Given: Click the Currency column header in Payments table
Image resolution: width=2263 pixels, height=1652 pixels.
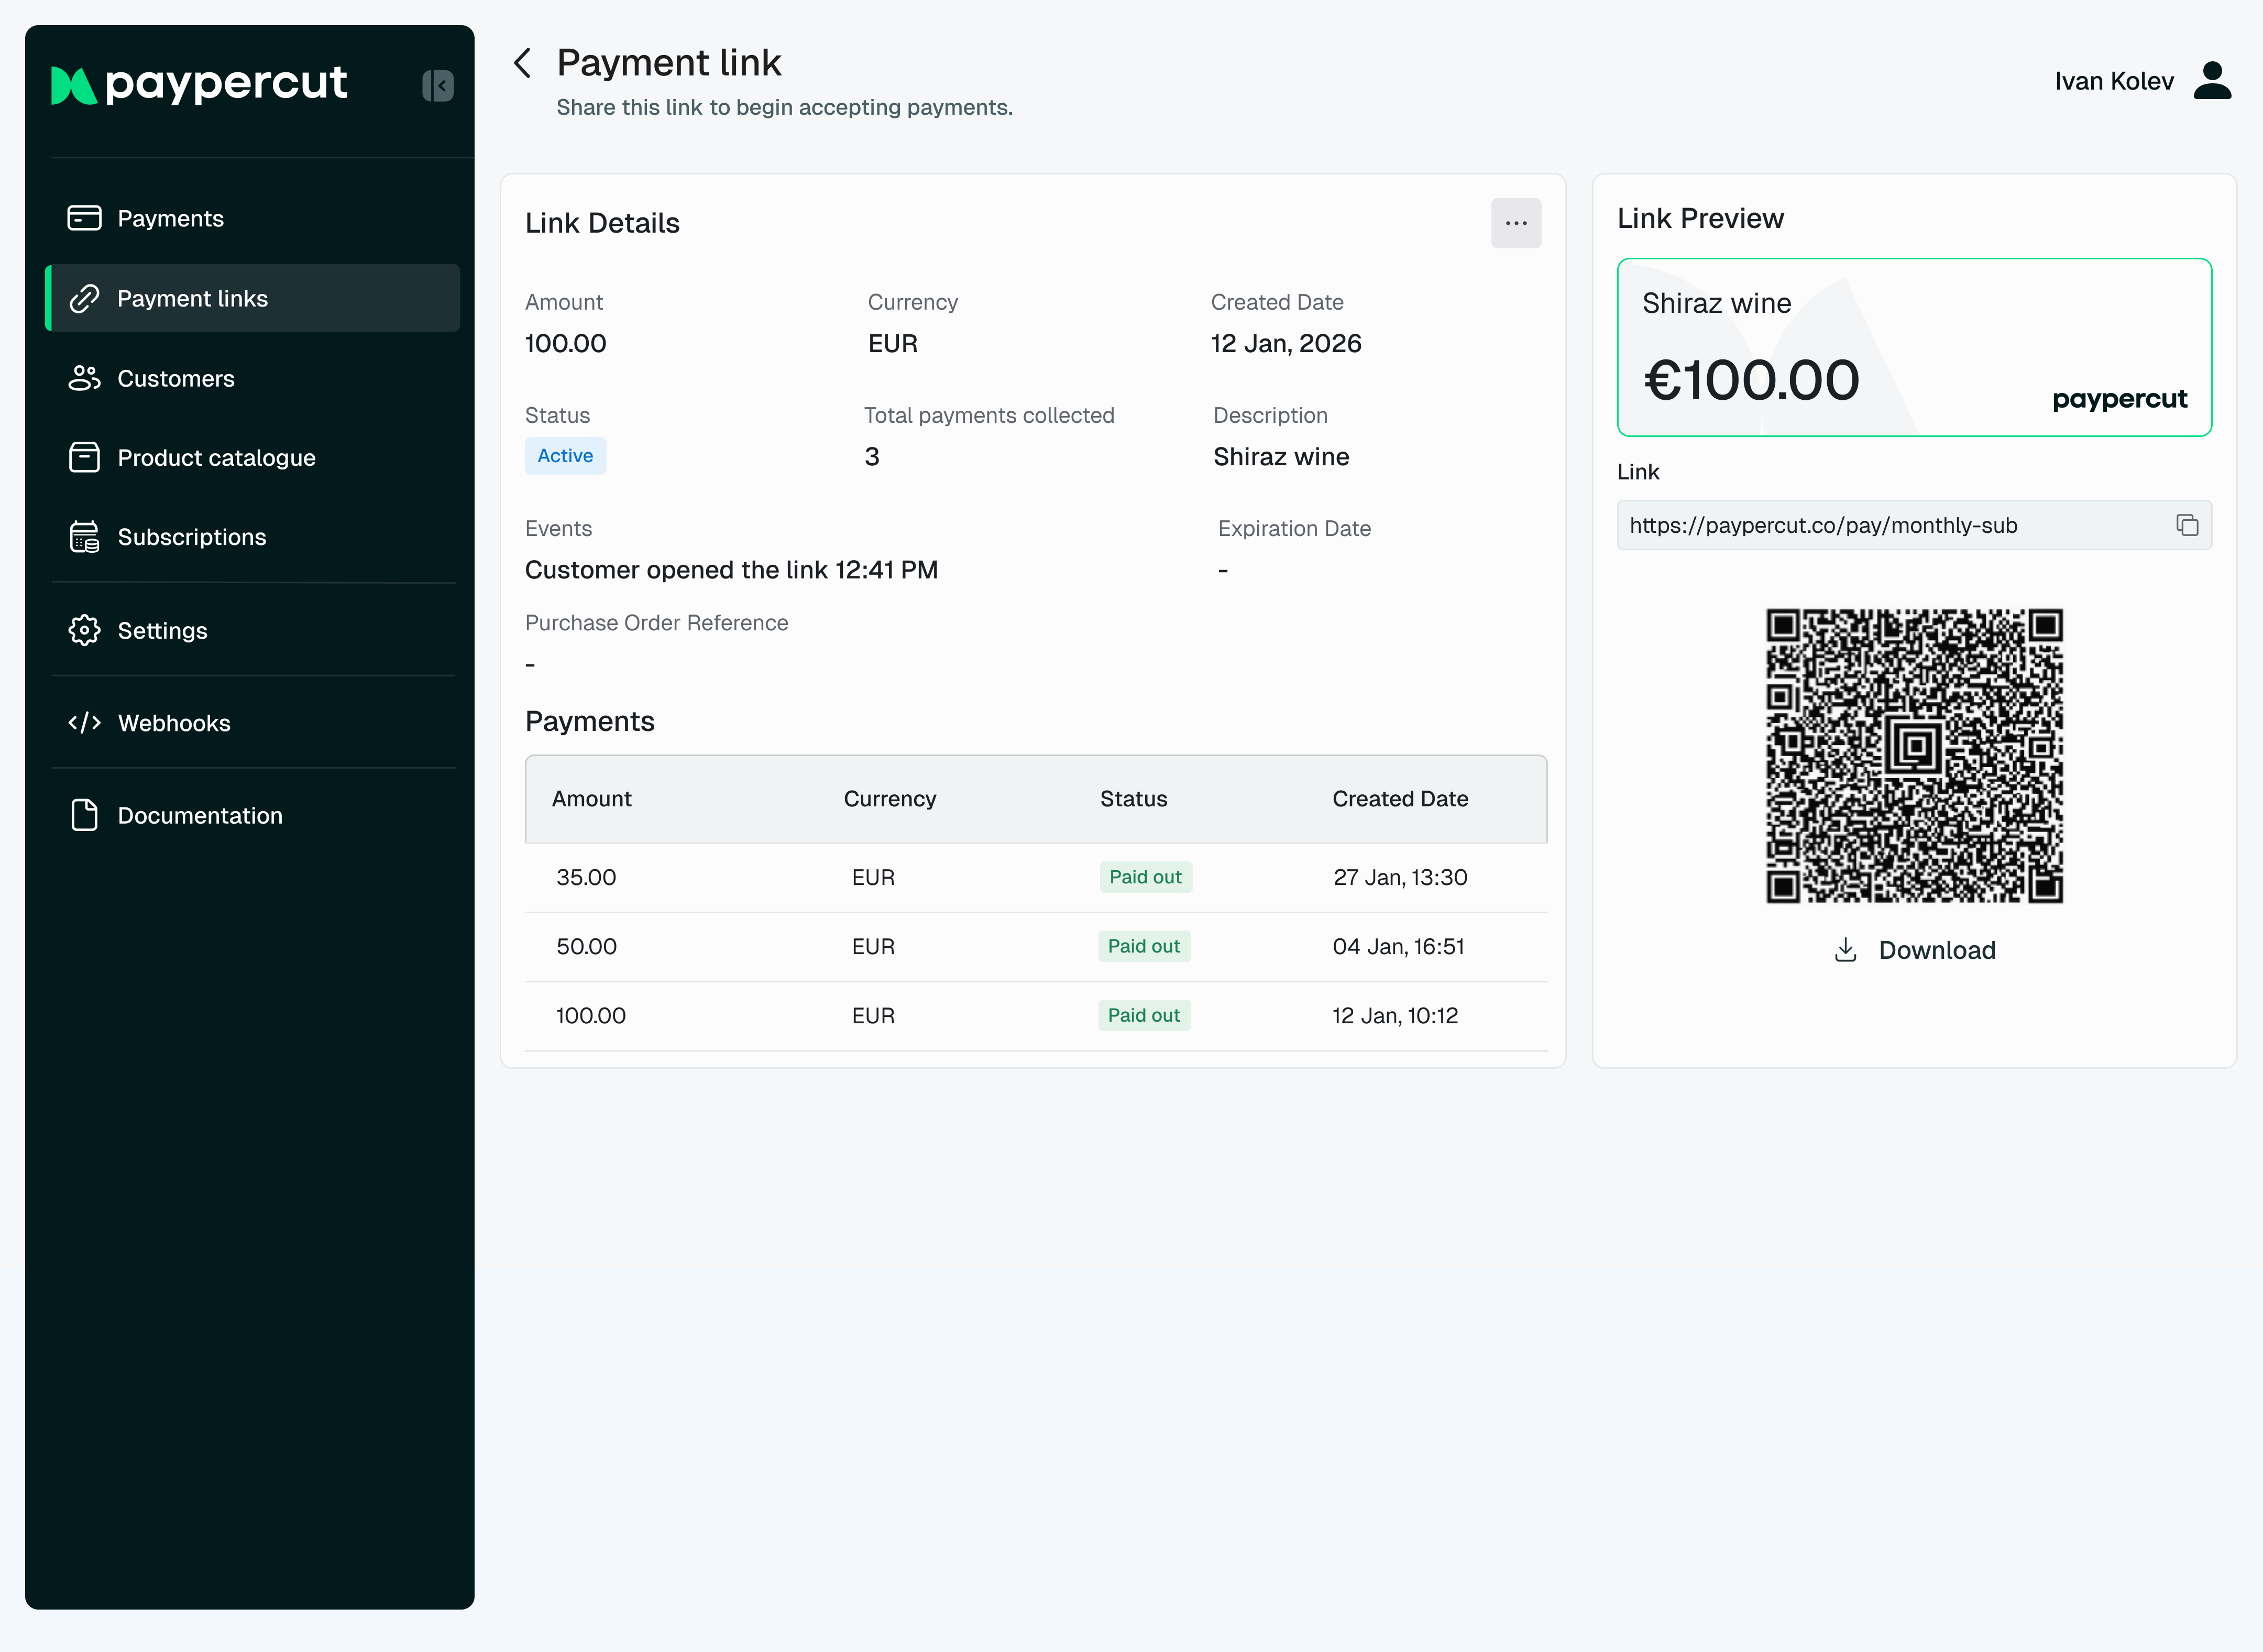Looking at the screenshot, I should (x=889, y=799).
